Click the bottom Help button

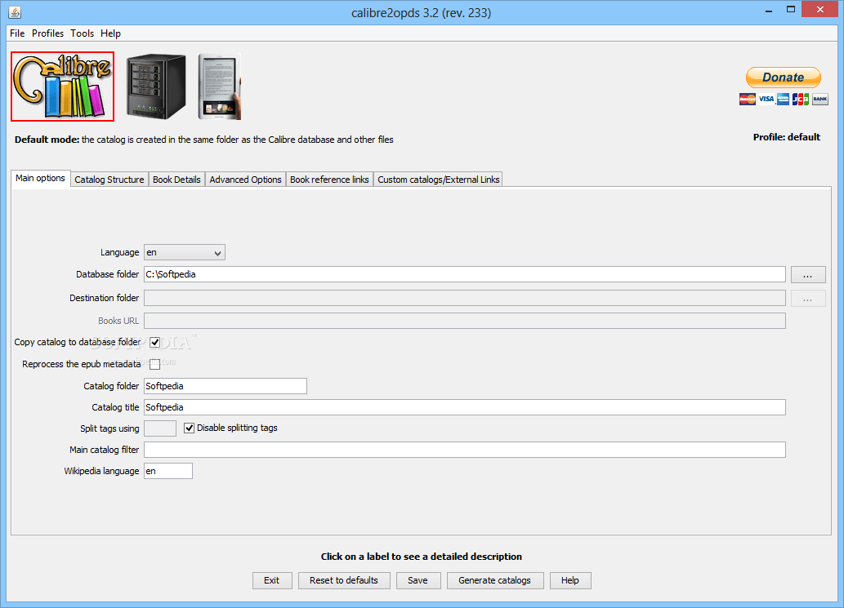click(570, 580)
